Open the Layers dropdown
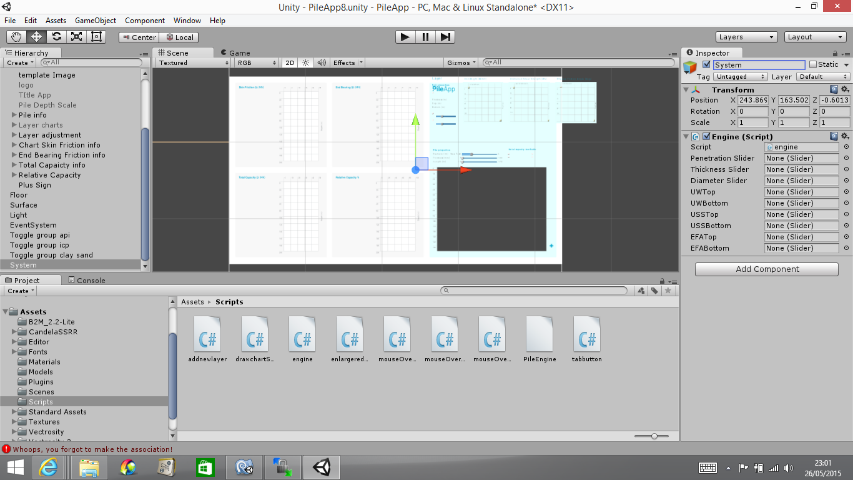 click(746, 37)
